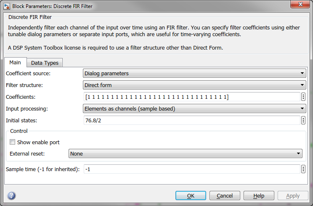313x206 pixels.
Task: Open the Initial states more-options dots button
Action: coord(303,120)
